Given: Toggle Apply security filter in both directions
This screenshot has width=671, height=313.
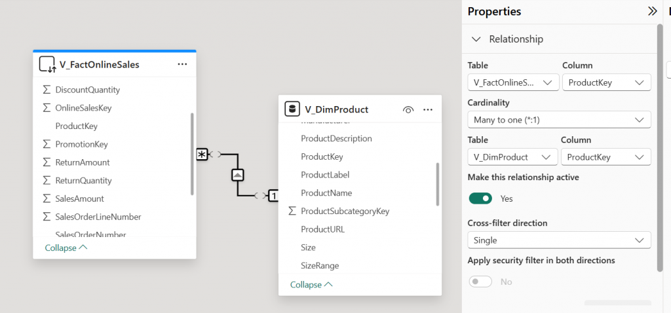Looking at the screenshot, I should pyautogui.click(x=480, y=282).
